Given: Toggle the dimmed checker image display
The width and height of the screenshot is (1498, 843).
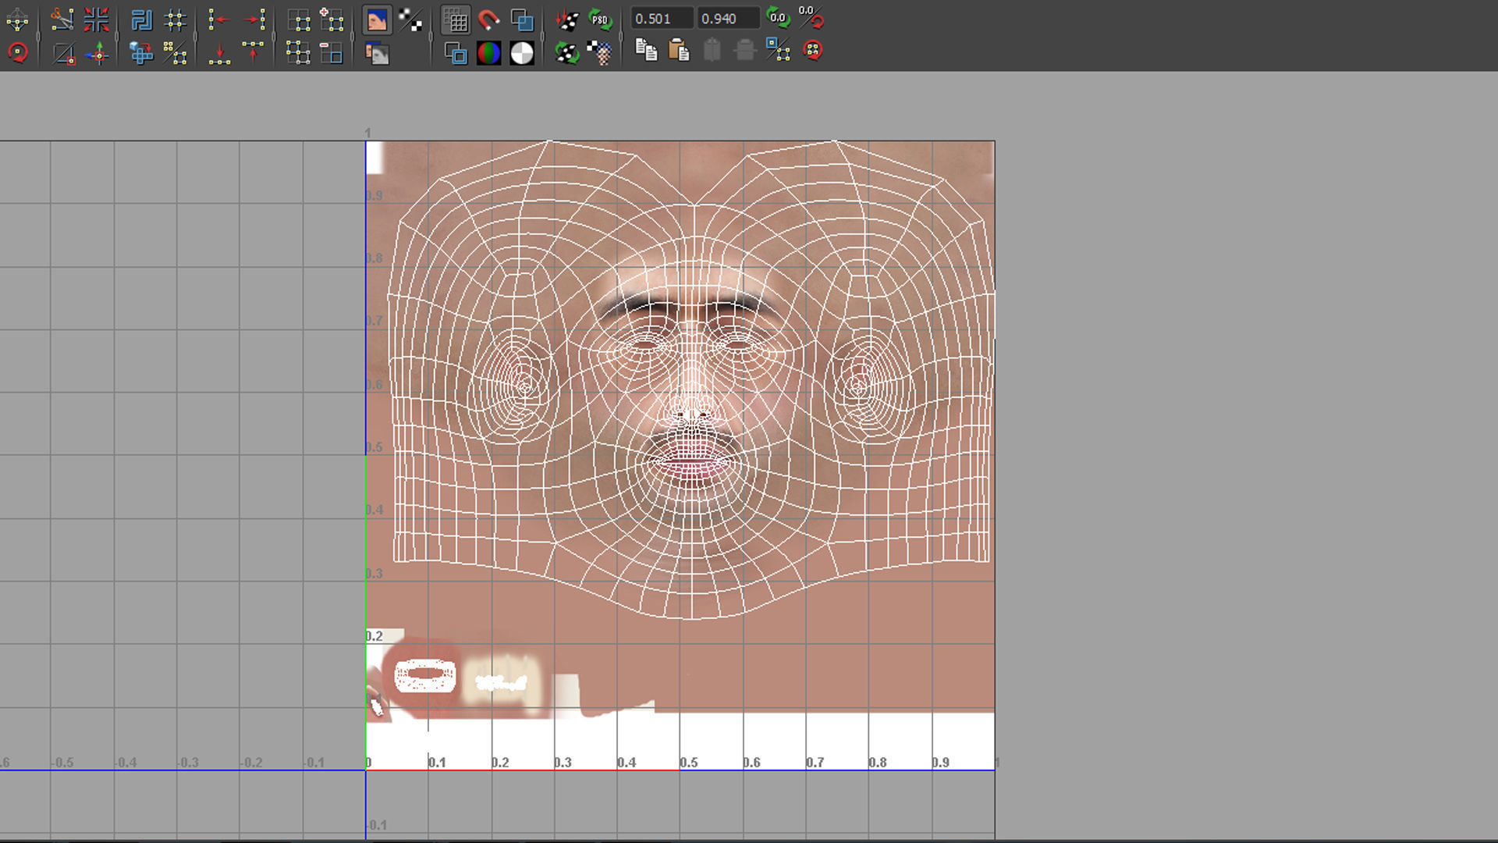Looking at the screenshot, I should 411,19.
